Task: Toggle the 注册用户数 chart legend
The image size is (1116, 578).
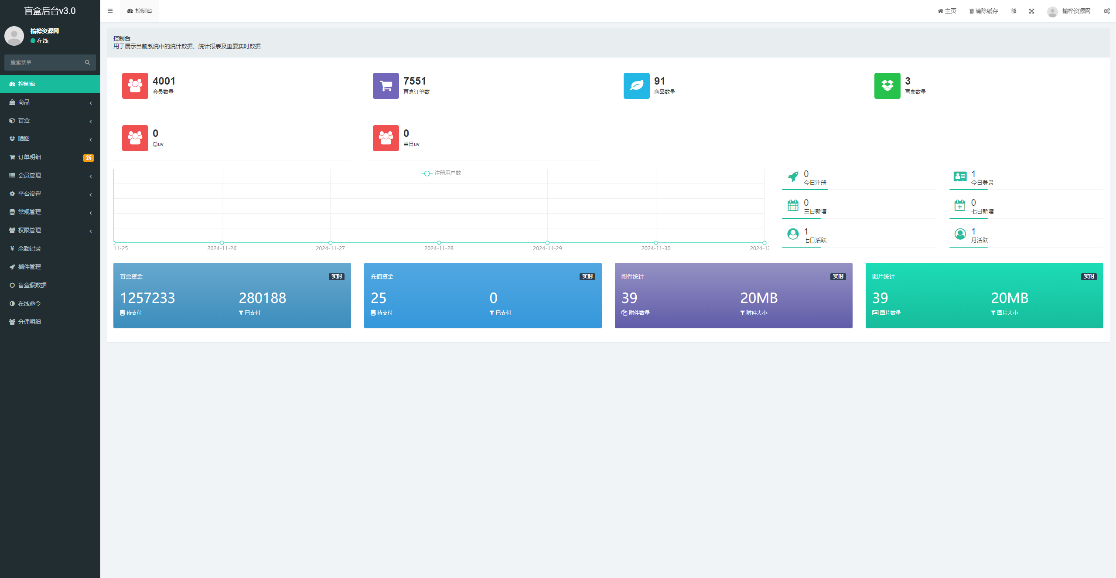Action: pos(441,173)
